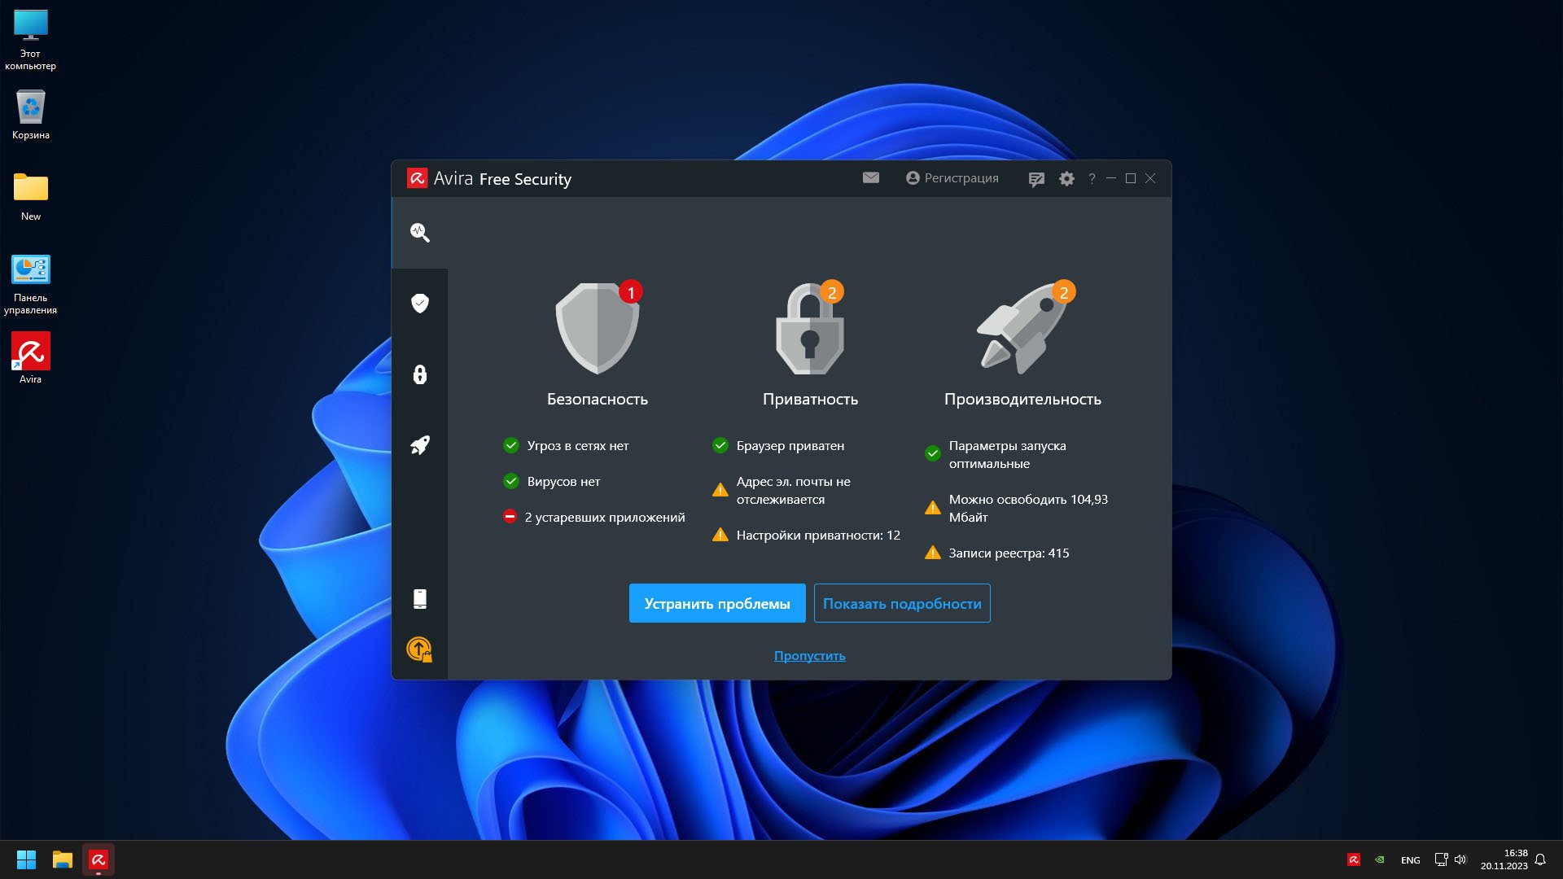Click the orange upgrade arrow icon
This screenshot has width=1563, height=879.
419,649
